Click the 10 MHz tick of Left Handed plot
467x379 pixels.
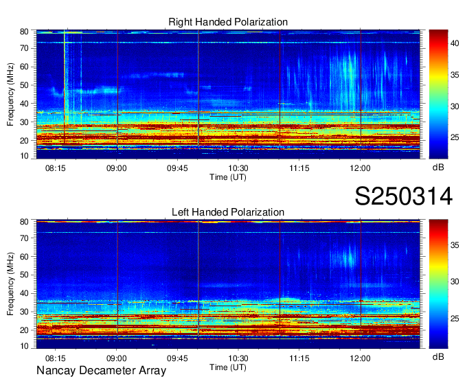coord(24,346)
